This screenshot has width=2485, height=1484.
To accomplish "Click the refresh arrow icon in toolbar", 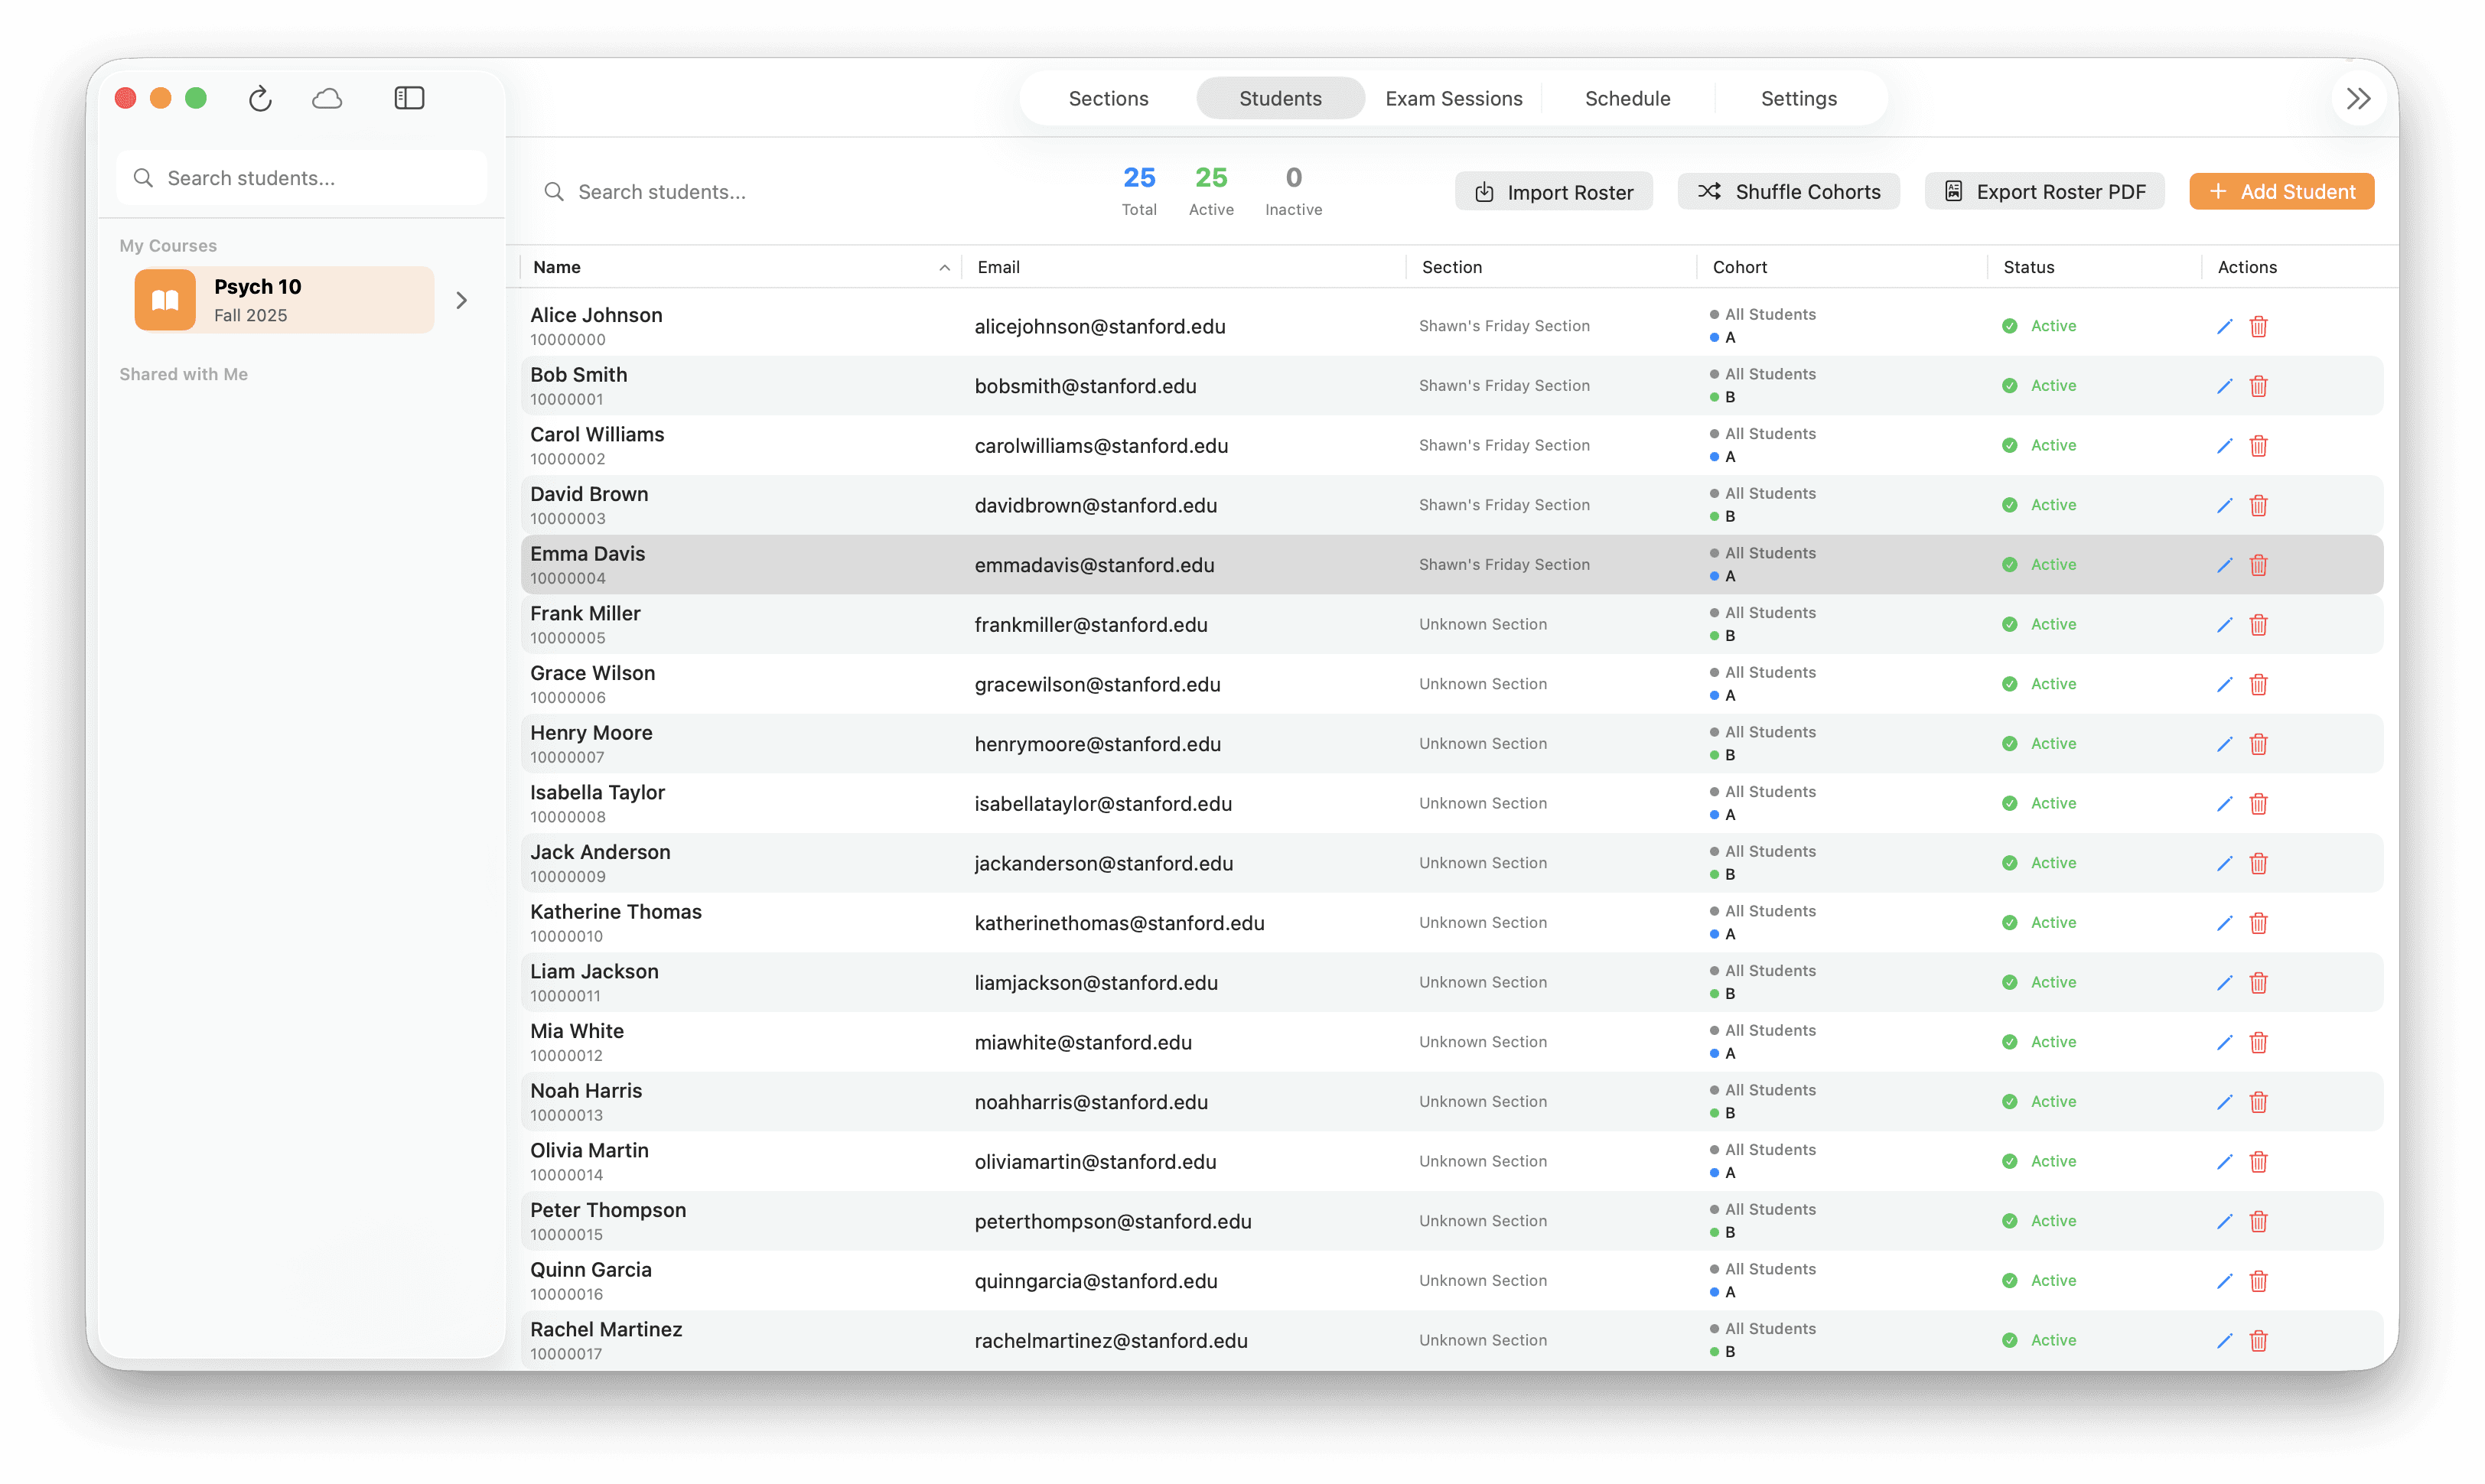I will (260, 98).
